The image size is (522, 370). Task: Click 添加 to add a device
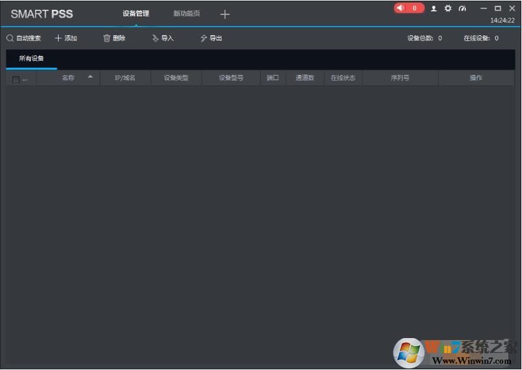click(66, 38)
